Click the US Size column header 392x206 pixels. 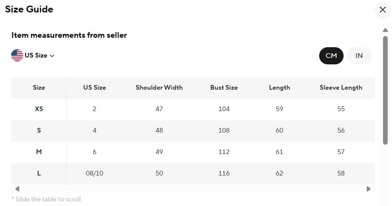click(x=94, y=88)
